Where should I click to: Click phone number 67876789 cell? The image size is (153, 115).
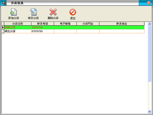tap(43, 31)
